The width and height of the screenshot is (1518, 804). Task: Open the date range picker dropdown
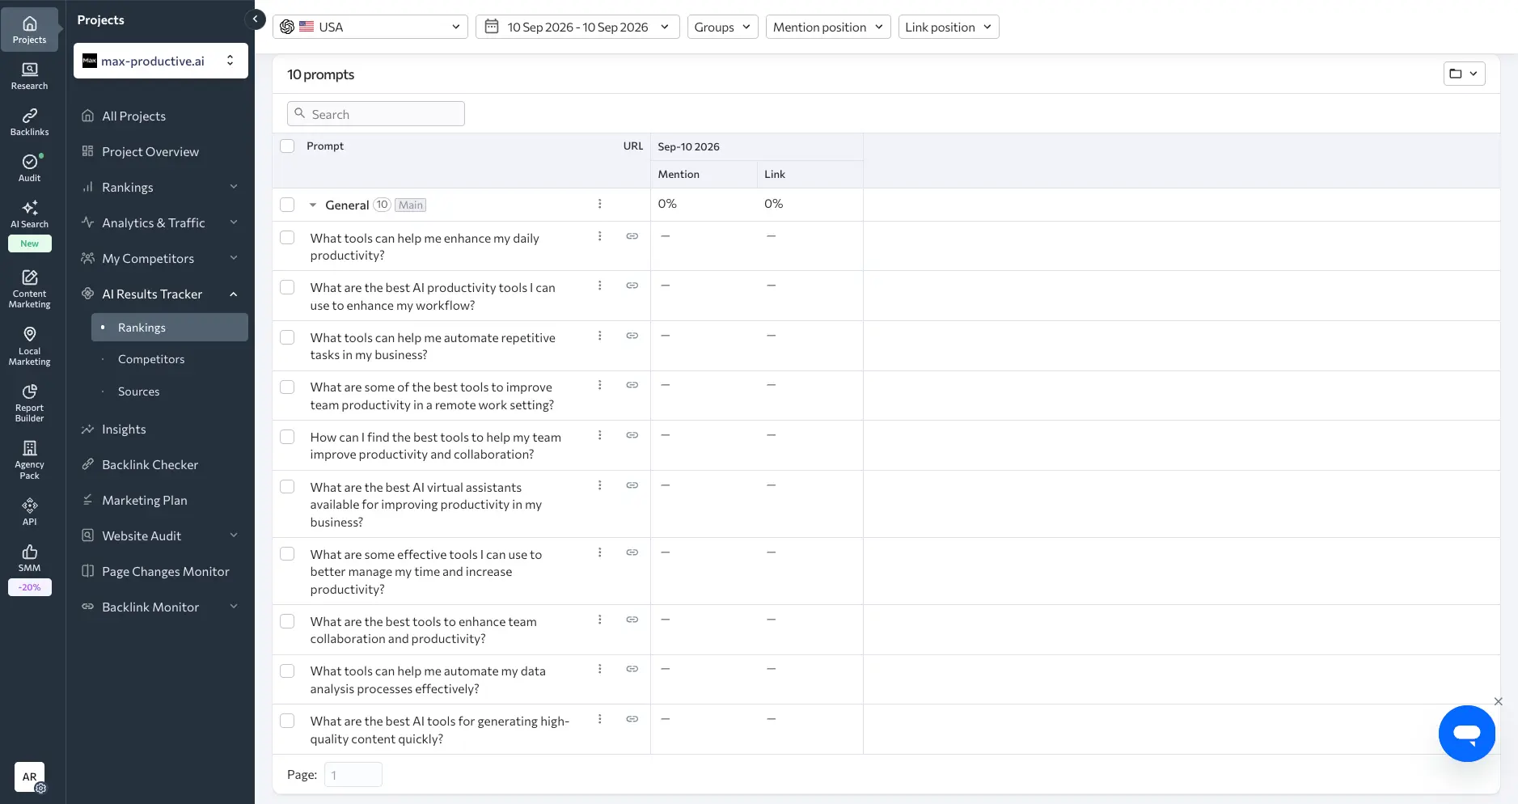[x=577, y=27]
